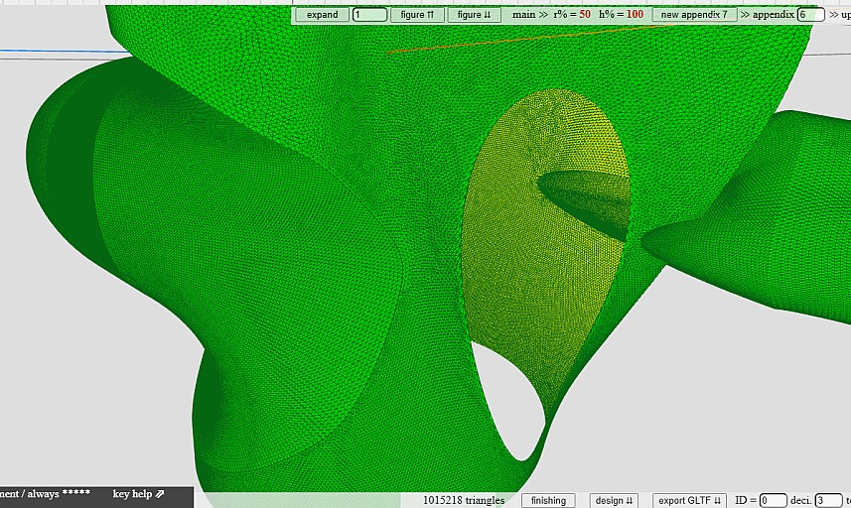Click the triangles count status text
The image size is (851, 508).
464,501
